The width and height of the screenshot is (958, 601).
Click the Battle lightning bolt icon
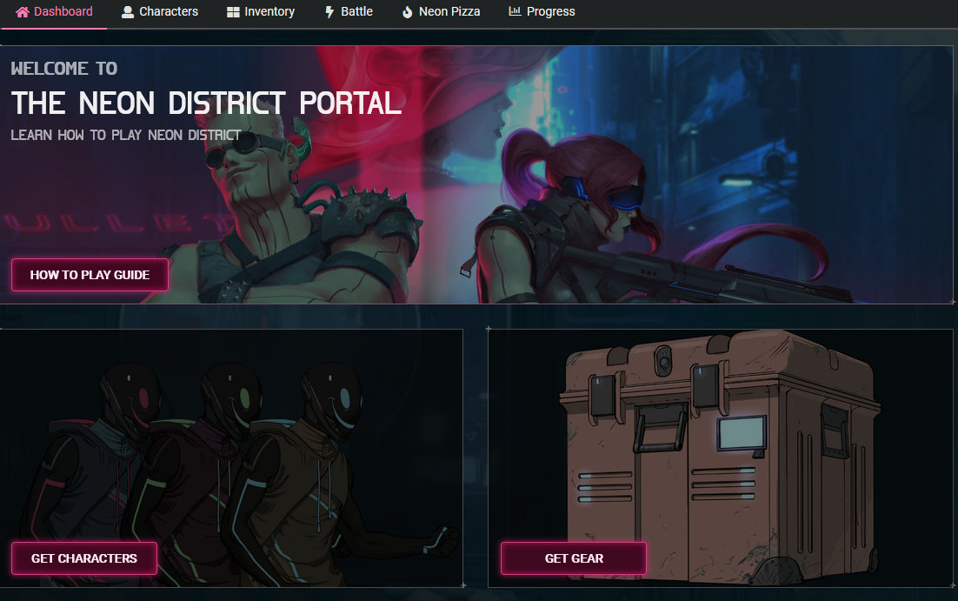coord(329,11)
